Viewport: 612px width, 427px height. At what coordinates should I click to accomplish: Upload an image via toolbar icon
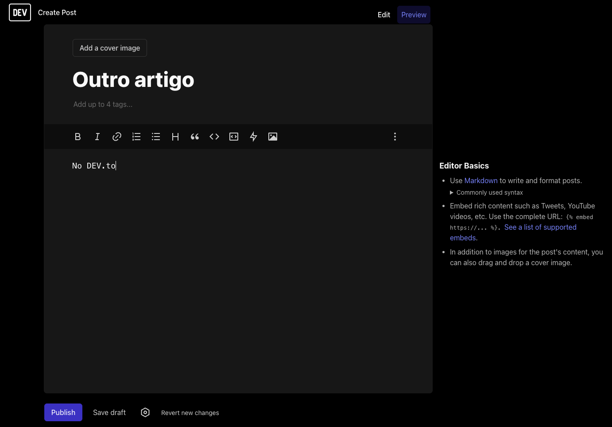273,137
